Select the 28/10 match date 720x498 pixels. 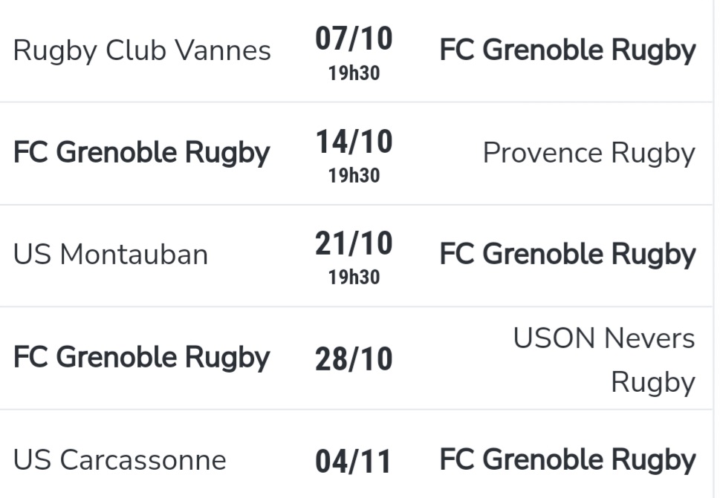354,359
